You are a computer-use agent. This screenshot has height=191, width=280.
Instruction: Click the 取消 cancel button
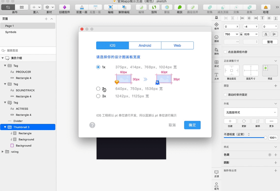[172, 125]
